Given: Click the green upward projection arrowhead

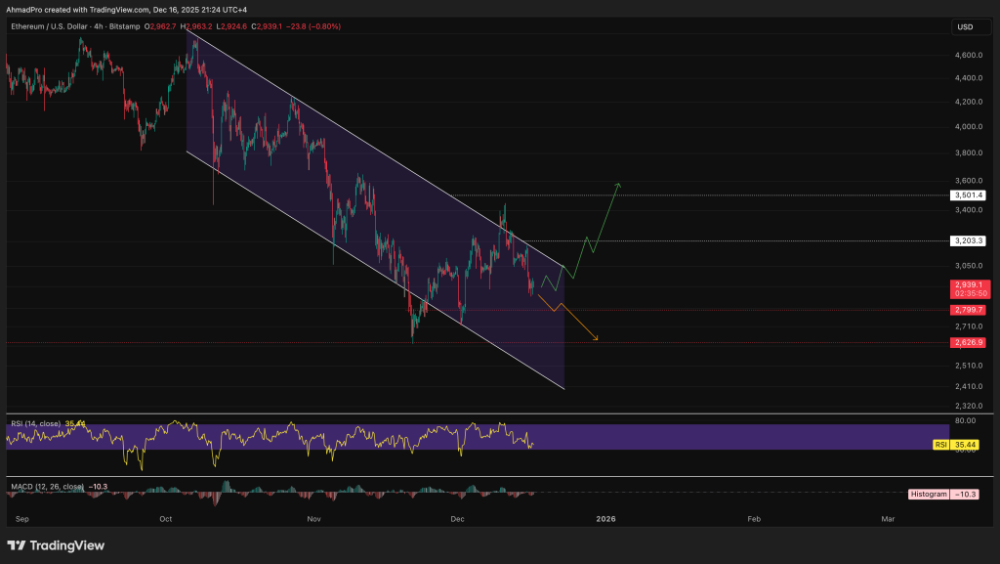Looking at the screenshot, I should pyautogui.click(x=618, y=185).
